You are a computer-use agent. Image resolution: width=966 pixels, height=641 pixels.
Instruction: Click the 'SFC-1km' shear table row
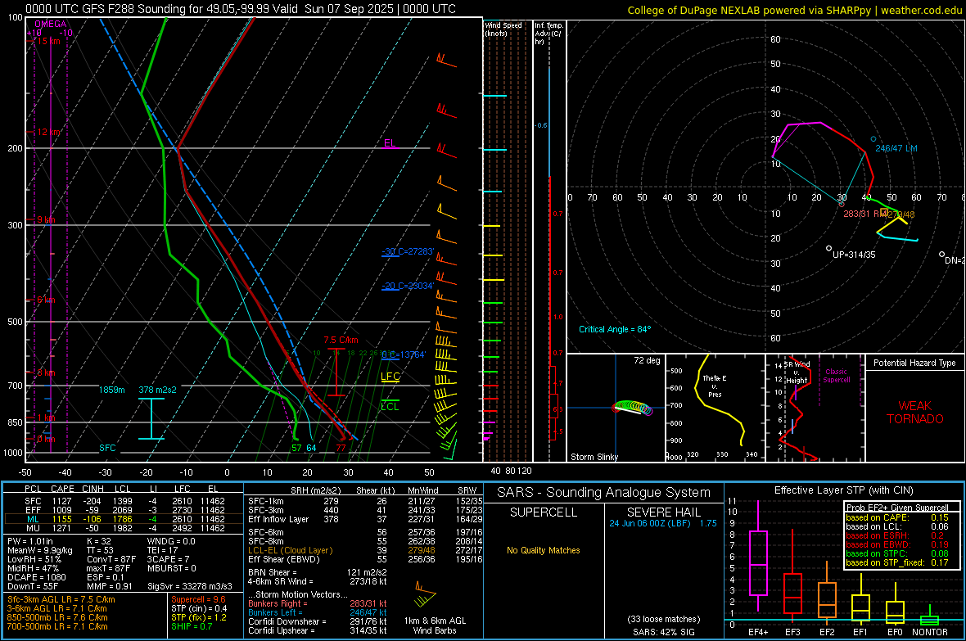[365, 501]
